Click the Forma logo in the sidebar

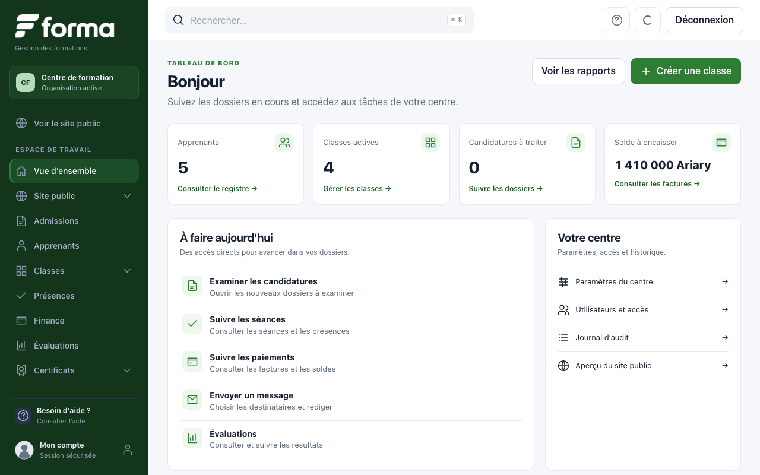pyautogui.click(x=65, y=27)
